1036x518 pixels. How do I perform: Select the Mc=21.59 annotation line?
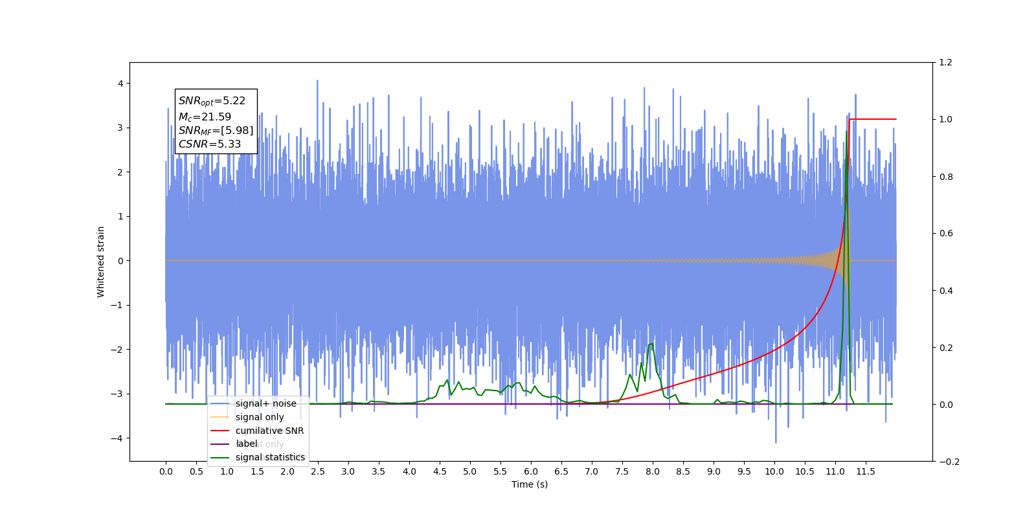205,117
